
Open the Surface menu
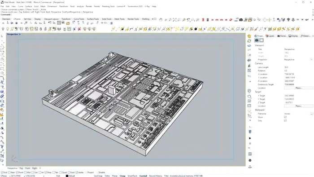coord(28,6)
